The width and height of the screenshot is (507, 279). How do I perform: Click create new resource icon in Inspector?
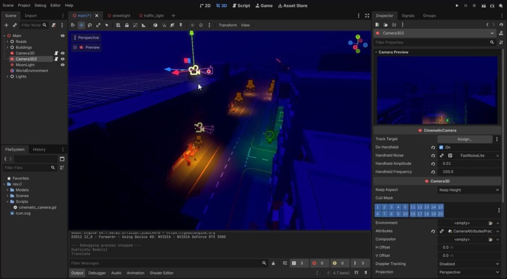coord(377,24)
